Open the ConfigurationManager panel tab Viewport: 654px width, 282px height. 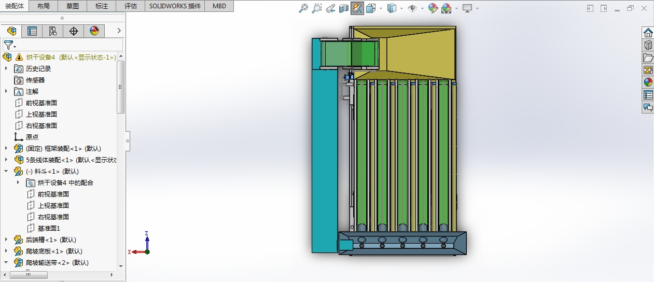tap(52, 31)
